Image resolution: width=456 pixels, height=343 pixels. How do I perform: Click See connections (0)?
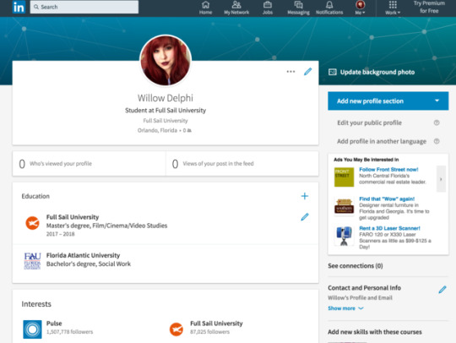356,266
